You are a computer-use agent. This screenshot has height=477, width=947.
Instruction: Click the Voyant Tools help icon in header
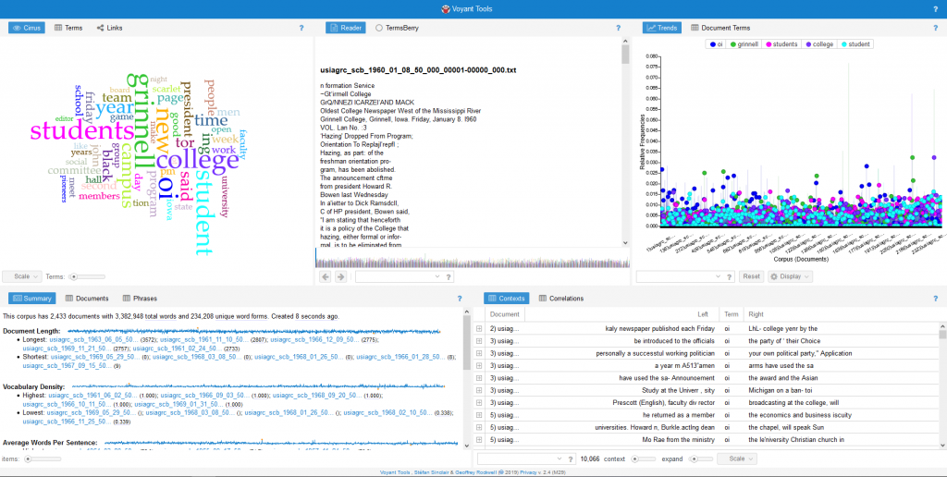936,9
